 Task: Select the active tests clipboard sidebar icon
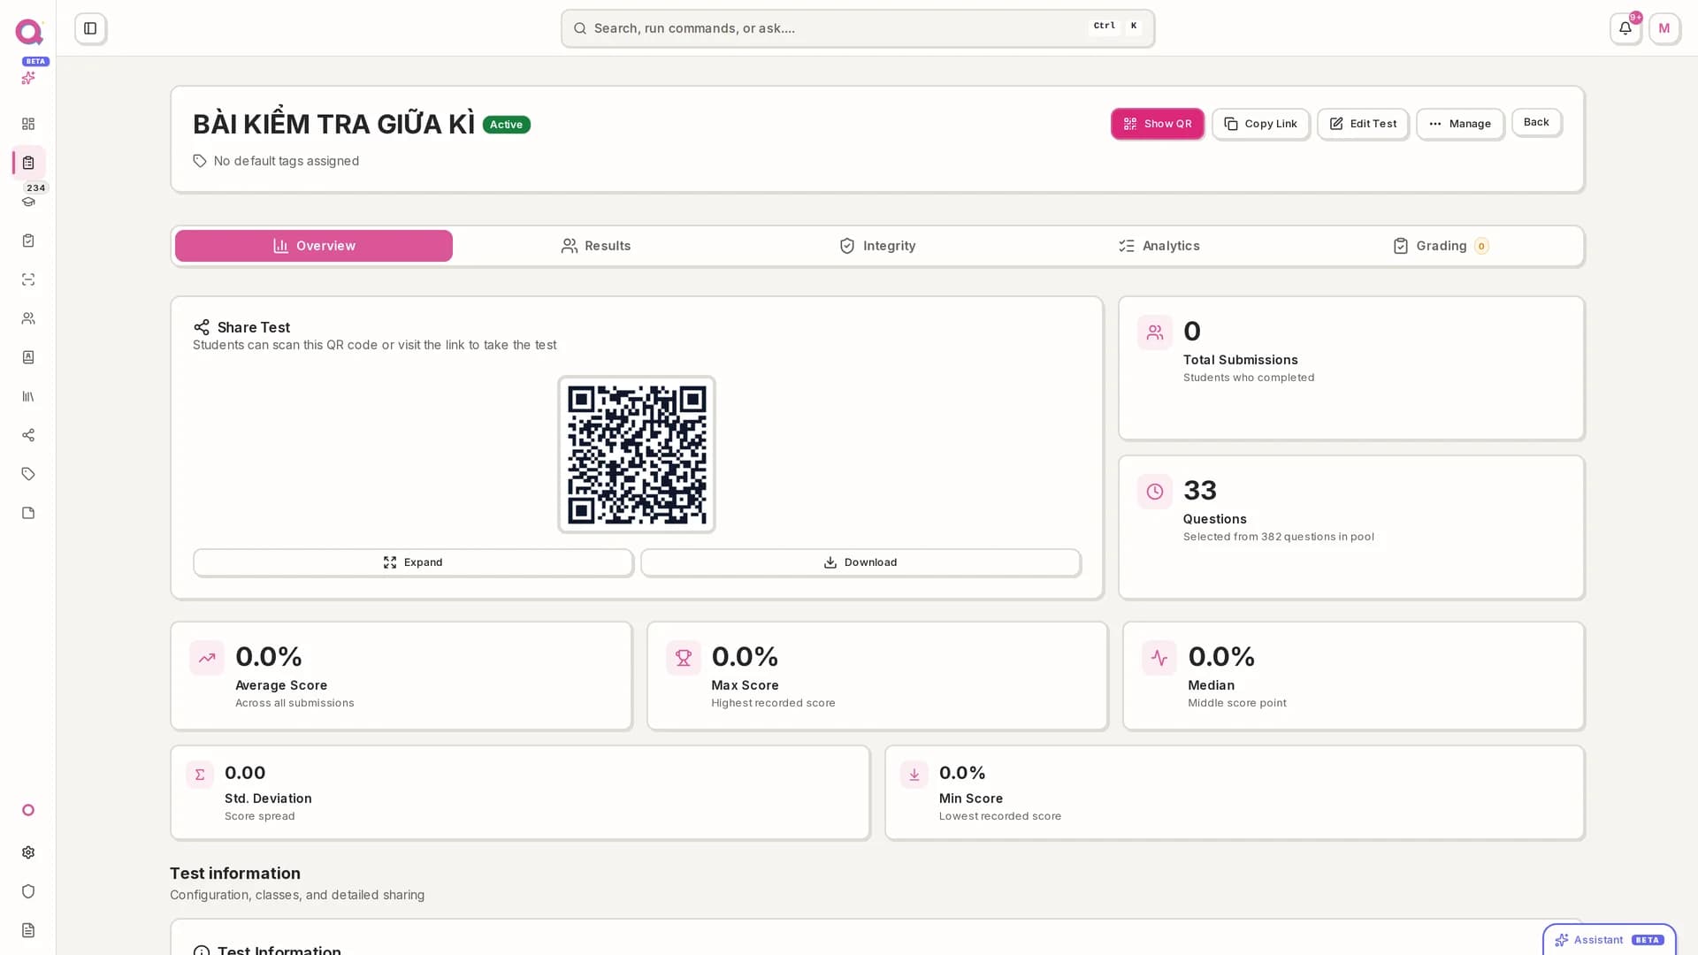pyautogui.click(x=28, y=163)
